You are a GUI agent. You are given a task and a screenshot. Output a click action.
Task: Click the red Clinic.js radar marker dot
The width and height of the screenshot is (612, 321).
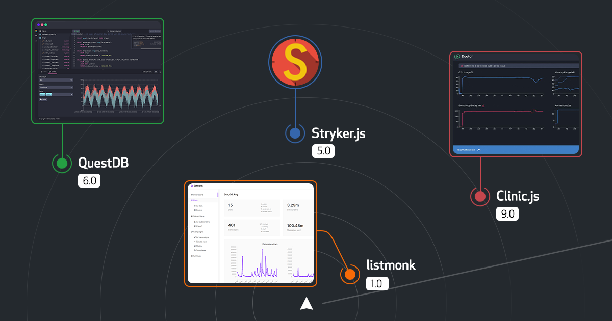480,196
